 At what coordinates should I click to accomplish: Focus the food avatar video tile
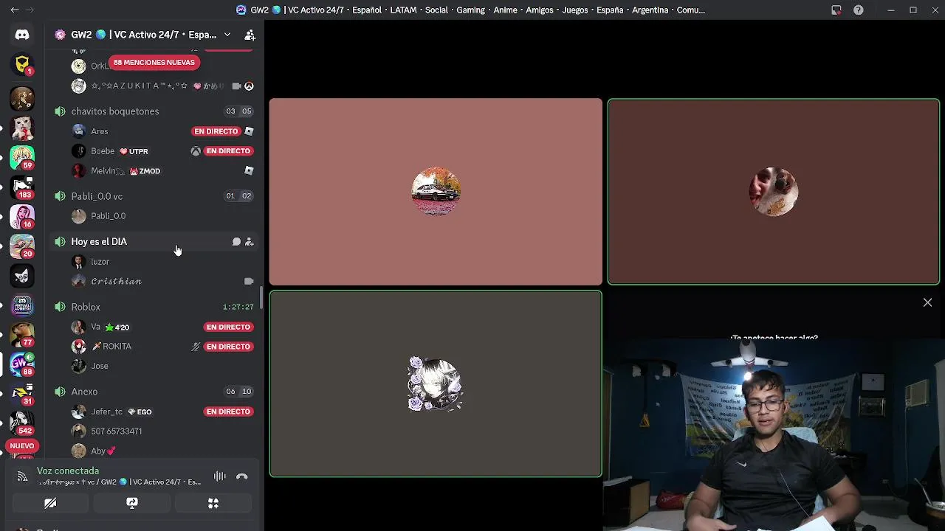tap(774, 192)
